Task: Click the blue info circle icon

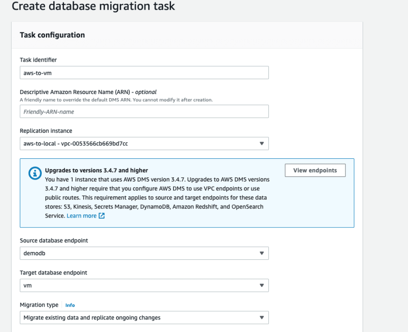Action: [x=35, y=173]
